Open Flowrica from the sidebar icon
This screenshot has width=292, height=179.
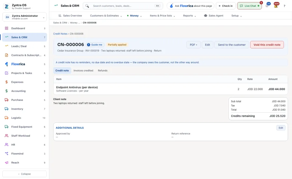pos(6,64)
